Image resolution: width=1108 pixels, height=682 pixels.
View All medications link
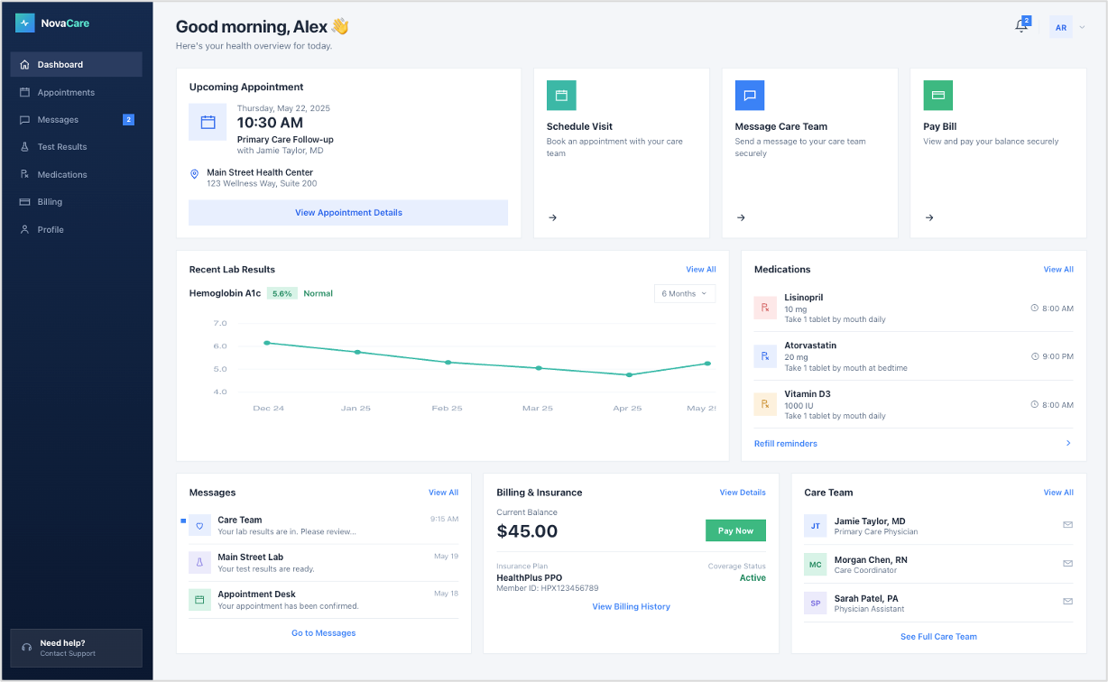[1058, 269]
